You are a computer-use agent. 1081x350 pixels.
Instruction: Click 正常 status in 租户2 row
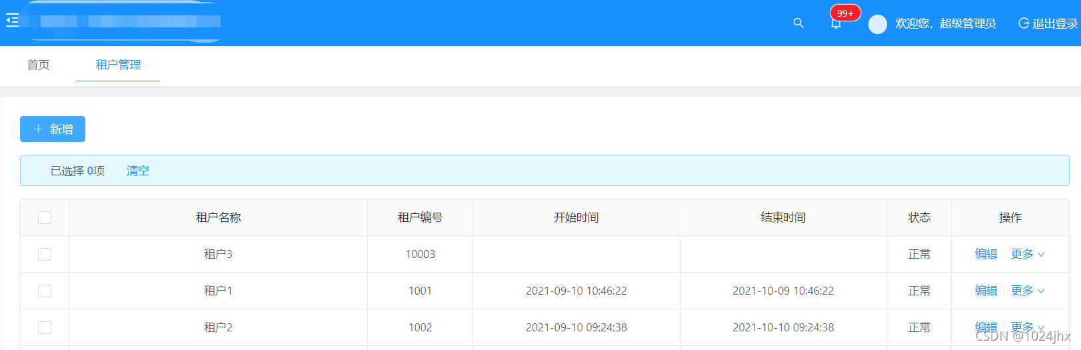point(919,327)
